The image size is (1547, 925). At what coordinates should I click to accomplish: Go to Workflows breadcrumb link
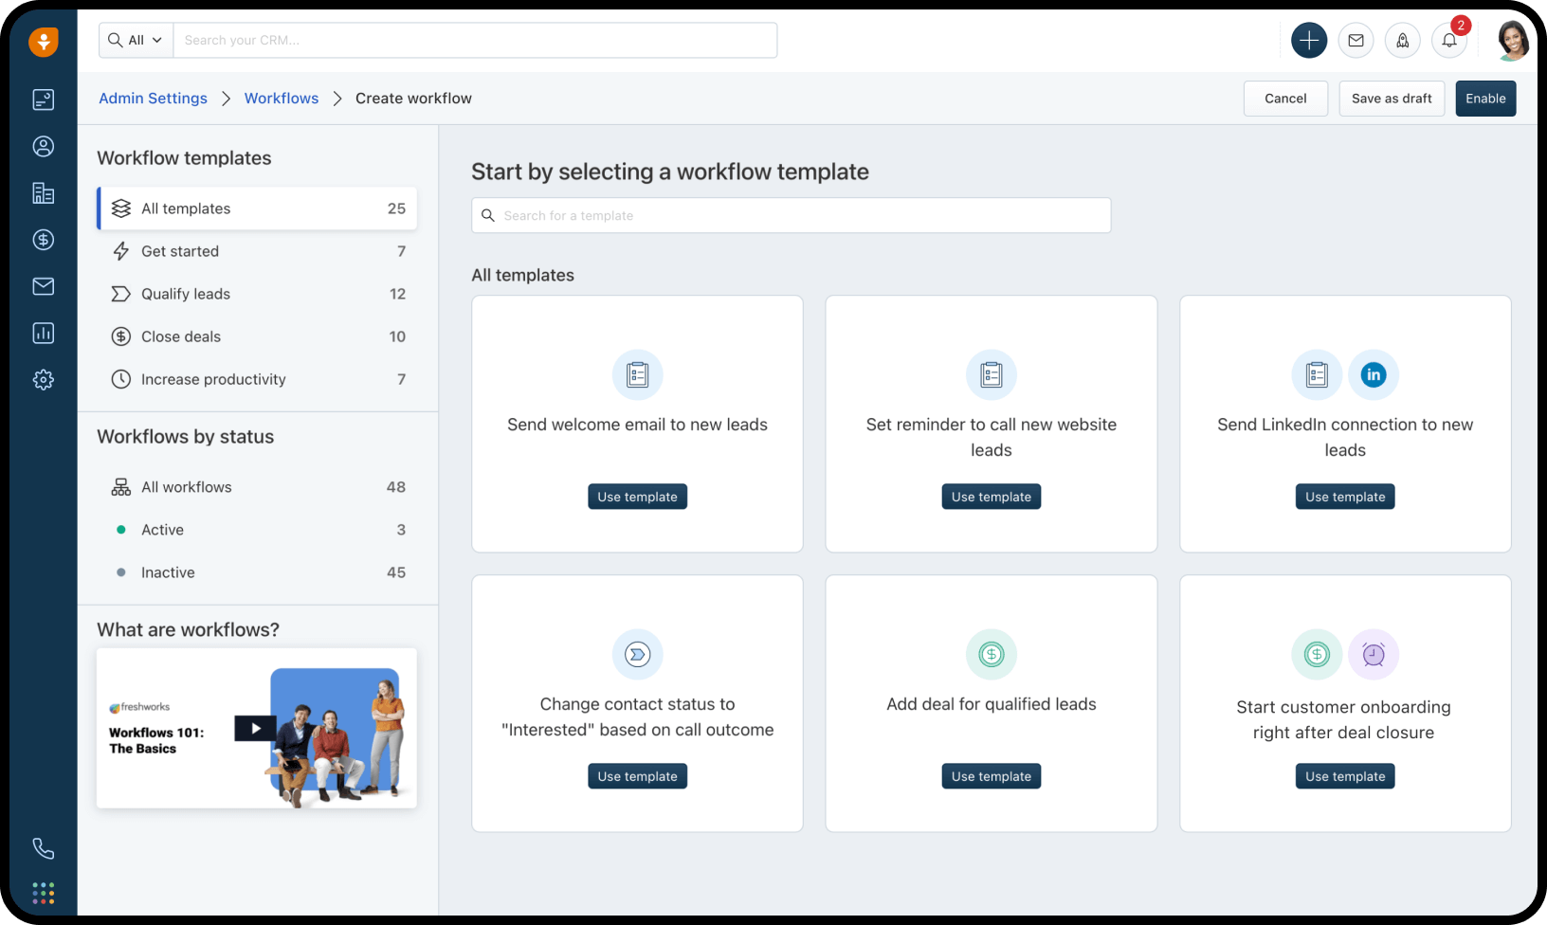coord(282,99)
